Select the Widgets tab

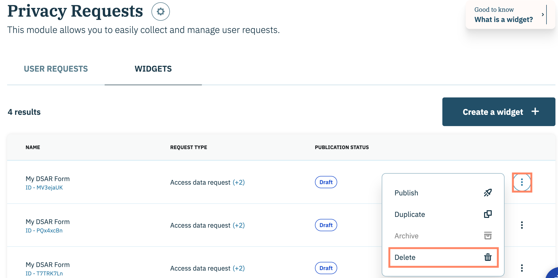click(153, 69)
